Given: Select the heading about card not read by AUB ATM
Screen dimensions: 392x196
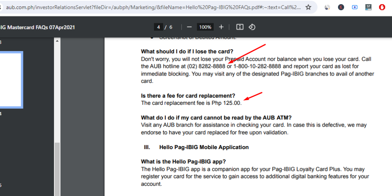Looking at the screenshot, I should 216,117.
